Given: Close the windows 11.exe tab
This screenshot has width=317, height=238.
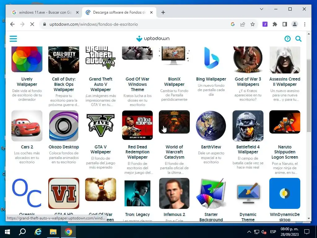Looking at the screenshot, I should [x=77, y=12].
